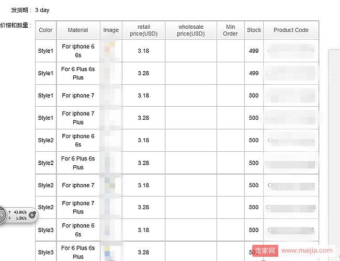Click the plus icon on network speed widget
The height and width of the screenshot is (261, 340).
pos(32,214)
